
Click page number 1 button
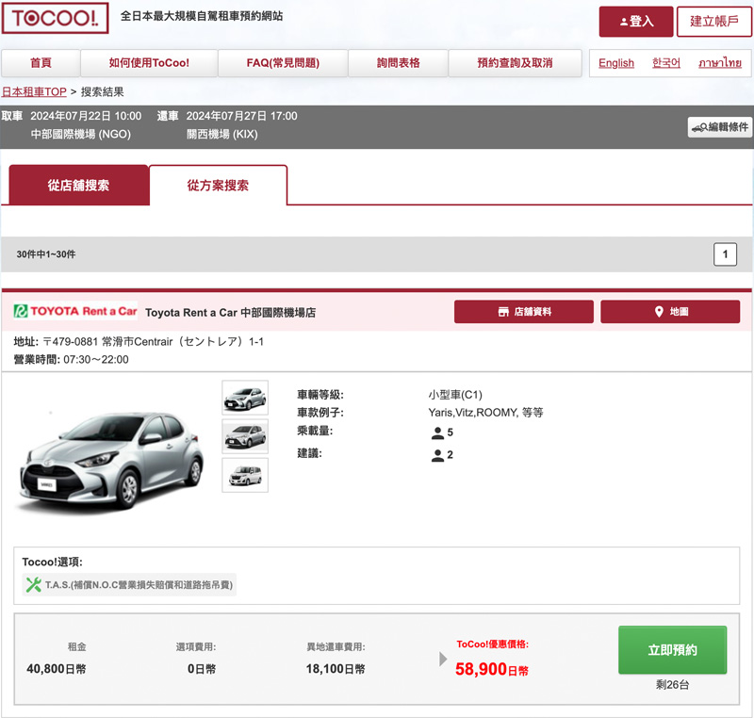pyautogui.click(x=725, y=254)
